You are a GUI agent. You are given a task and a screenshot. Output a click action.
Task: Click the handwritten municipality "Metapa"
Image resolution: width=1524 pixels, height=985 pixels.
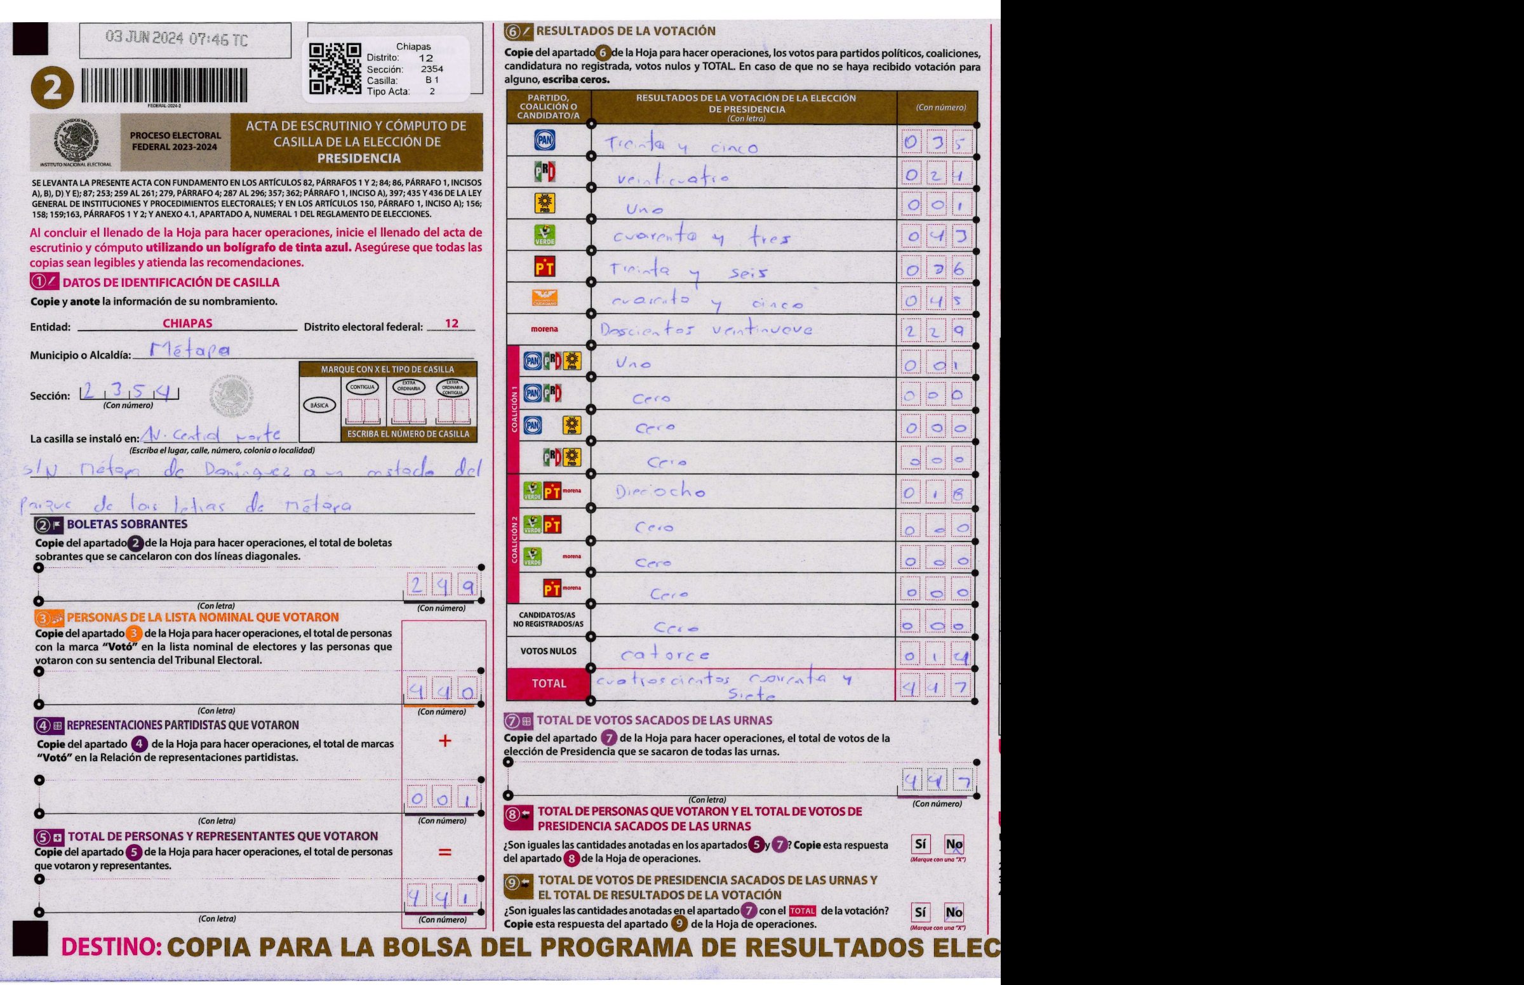coord(189,350)
